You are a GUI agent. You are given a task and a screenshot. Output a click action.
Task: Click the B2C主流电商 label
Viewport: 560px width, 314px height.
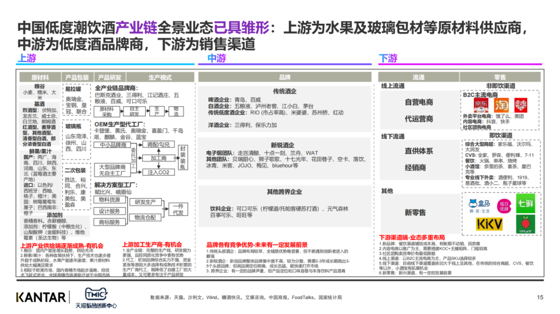[x=480, y=95]
